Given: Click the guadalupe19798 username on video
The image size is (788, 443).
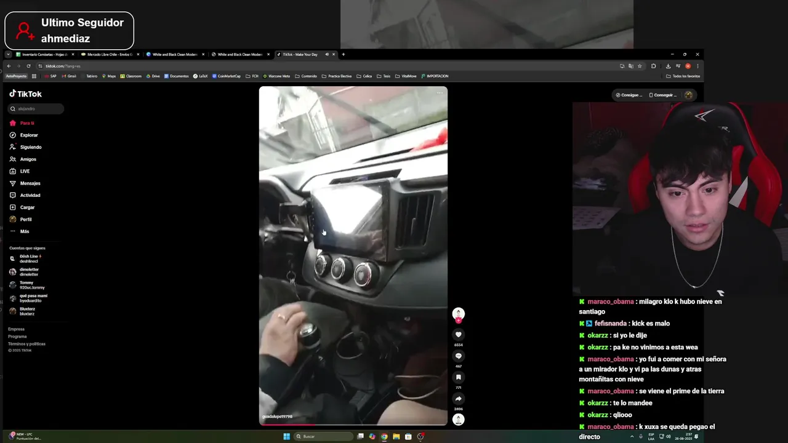Looking at the screenshot, I should coord(277,417).
